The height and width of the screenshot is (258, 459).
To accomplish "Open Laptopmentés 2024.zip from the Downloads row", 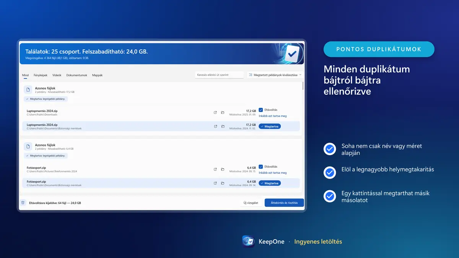I will pyautogui.click(x=215, y=112).
